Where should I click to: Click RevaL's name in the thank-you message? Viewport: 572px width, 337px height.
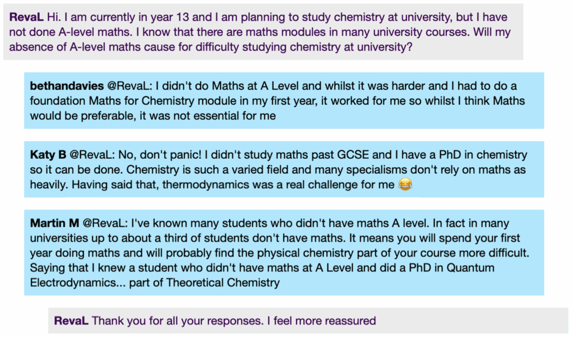coord(71,320)
